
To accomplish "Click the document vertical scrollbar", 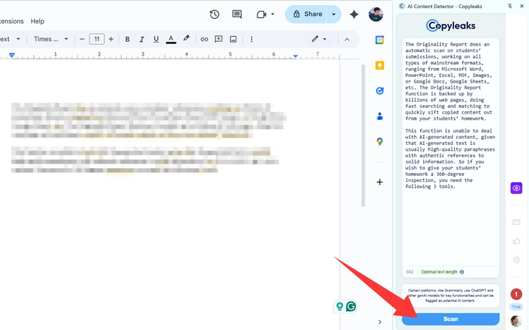I will (363, 135).
